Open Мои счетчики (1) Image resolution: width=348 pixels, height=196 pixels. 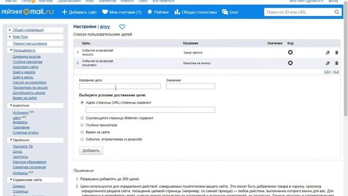coord(125,12)
